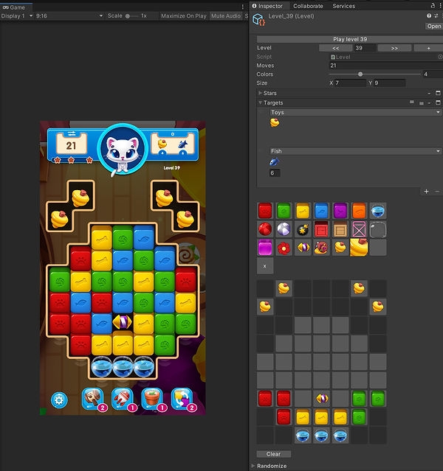Click the settings gear in the game view

pyautogui.click(x=59, y=400)
